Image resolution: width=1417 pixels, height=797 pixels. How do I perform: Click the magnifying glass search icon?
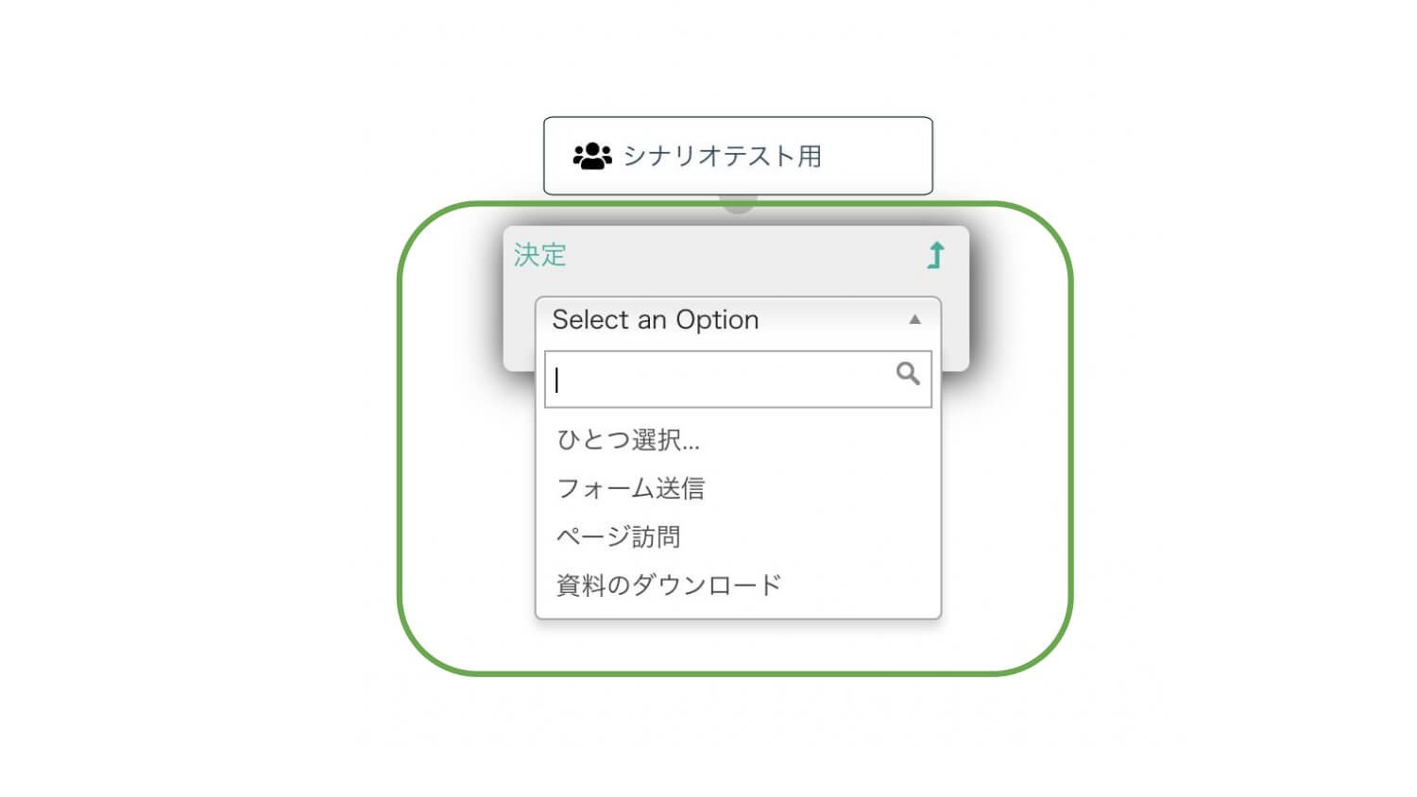tap(908, 374)
